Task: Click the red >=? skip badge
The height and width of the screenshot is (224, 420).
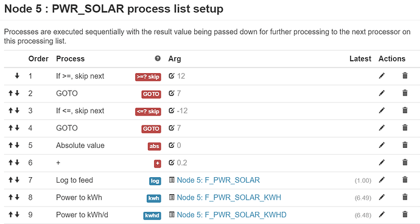Action: 148,77
